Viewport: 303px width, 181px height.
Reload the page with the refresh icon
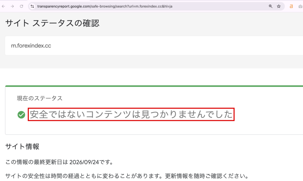(21, 6)
